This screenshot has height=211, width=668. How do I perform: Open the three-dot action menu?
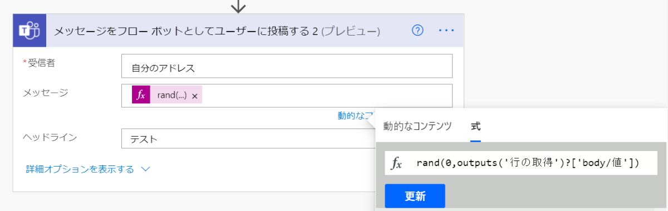[446, 31]
